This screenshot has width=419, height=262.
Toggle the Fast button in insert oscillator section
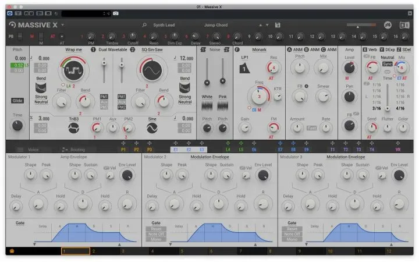click(311, 128)
